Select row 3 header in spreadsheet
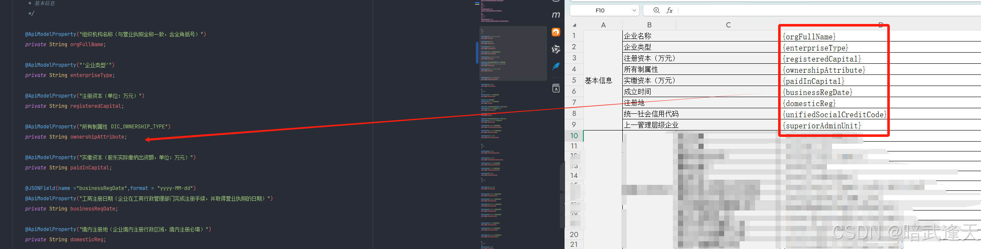Image resolution: width=981 pixels, height=249 pixels. tap(574, 58)
